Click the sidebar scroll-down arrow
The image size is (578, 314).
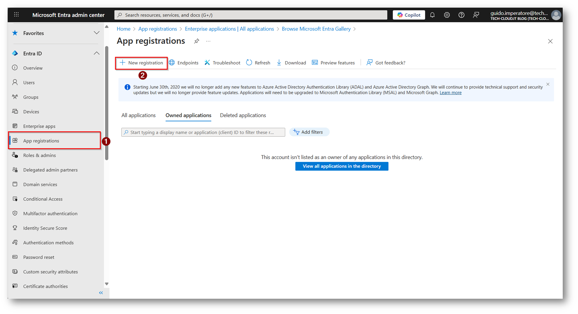[107, 284]
